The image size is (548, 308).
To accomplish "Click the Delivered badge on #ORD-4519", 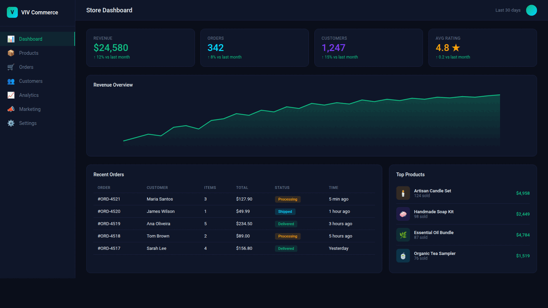I will coord(286,224).
